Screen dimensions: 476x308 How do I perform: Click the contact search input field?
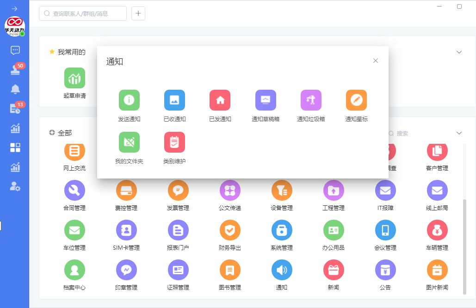83,13
